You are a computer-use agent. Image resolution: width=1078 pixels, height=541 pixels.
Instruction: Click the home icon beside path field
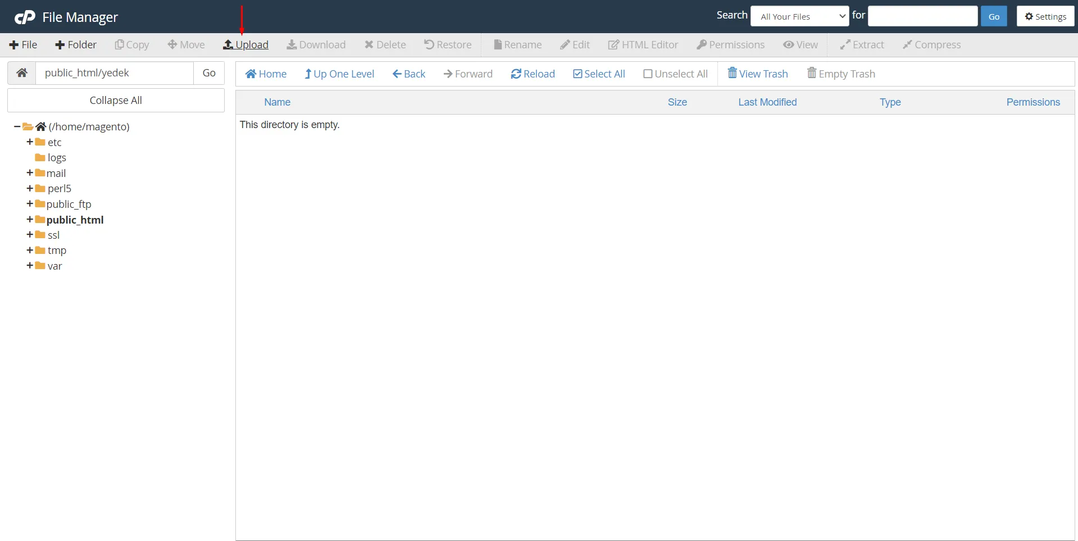point(22,73)
